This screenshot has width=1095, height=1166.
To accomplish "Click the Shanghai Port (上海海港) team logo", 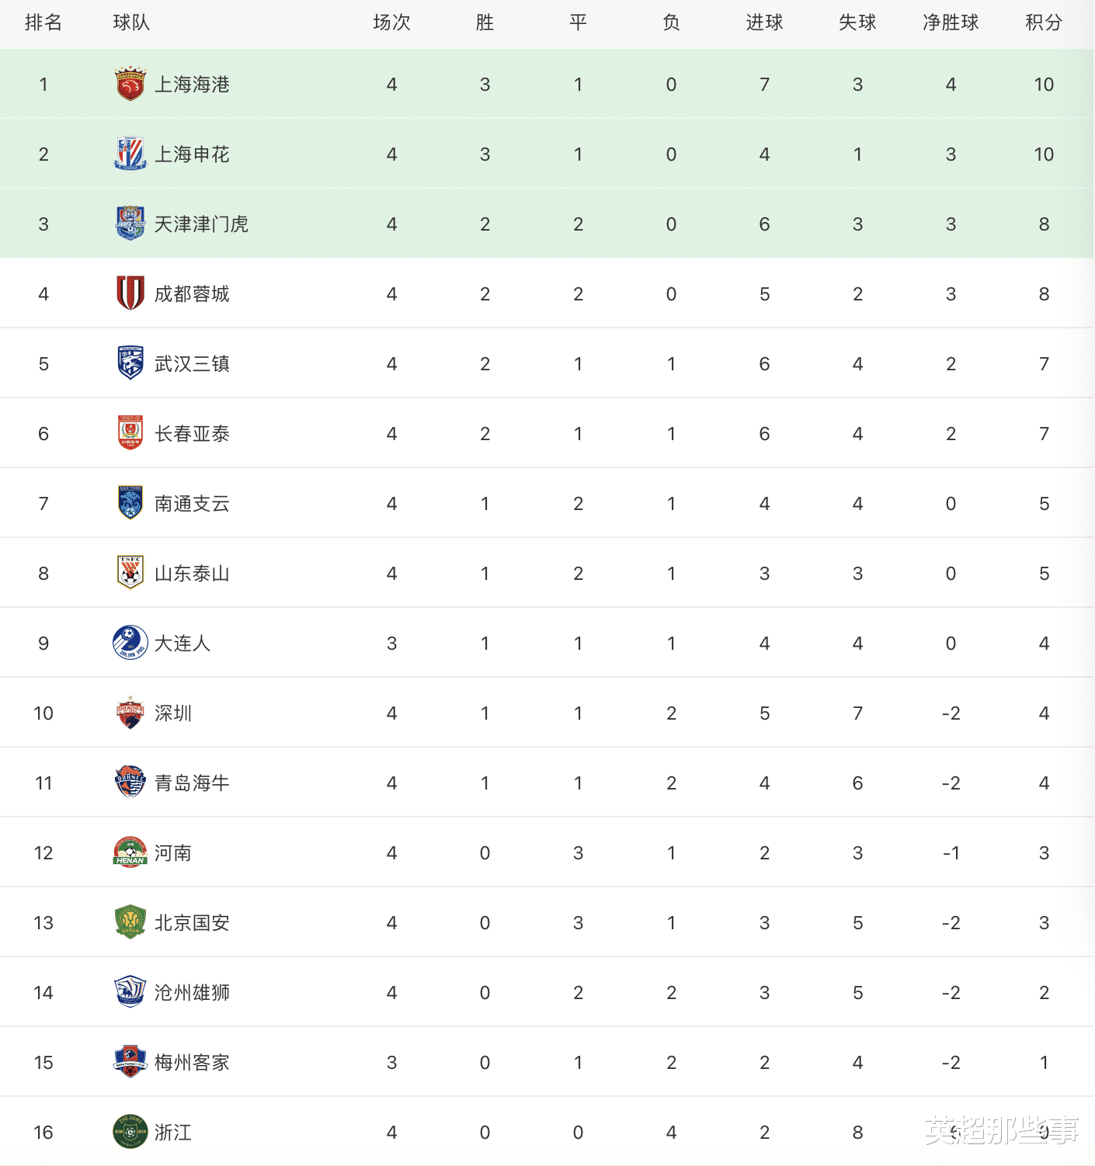I will [x=130, y=84].
